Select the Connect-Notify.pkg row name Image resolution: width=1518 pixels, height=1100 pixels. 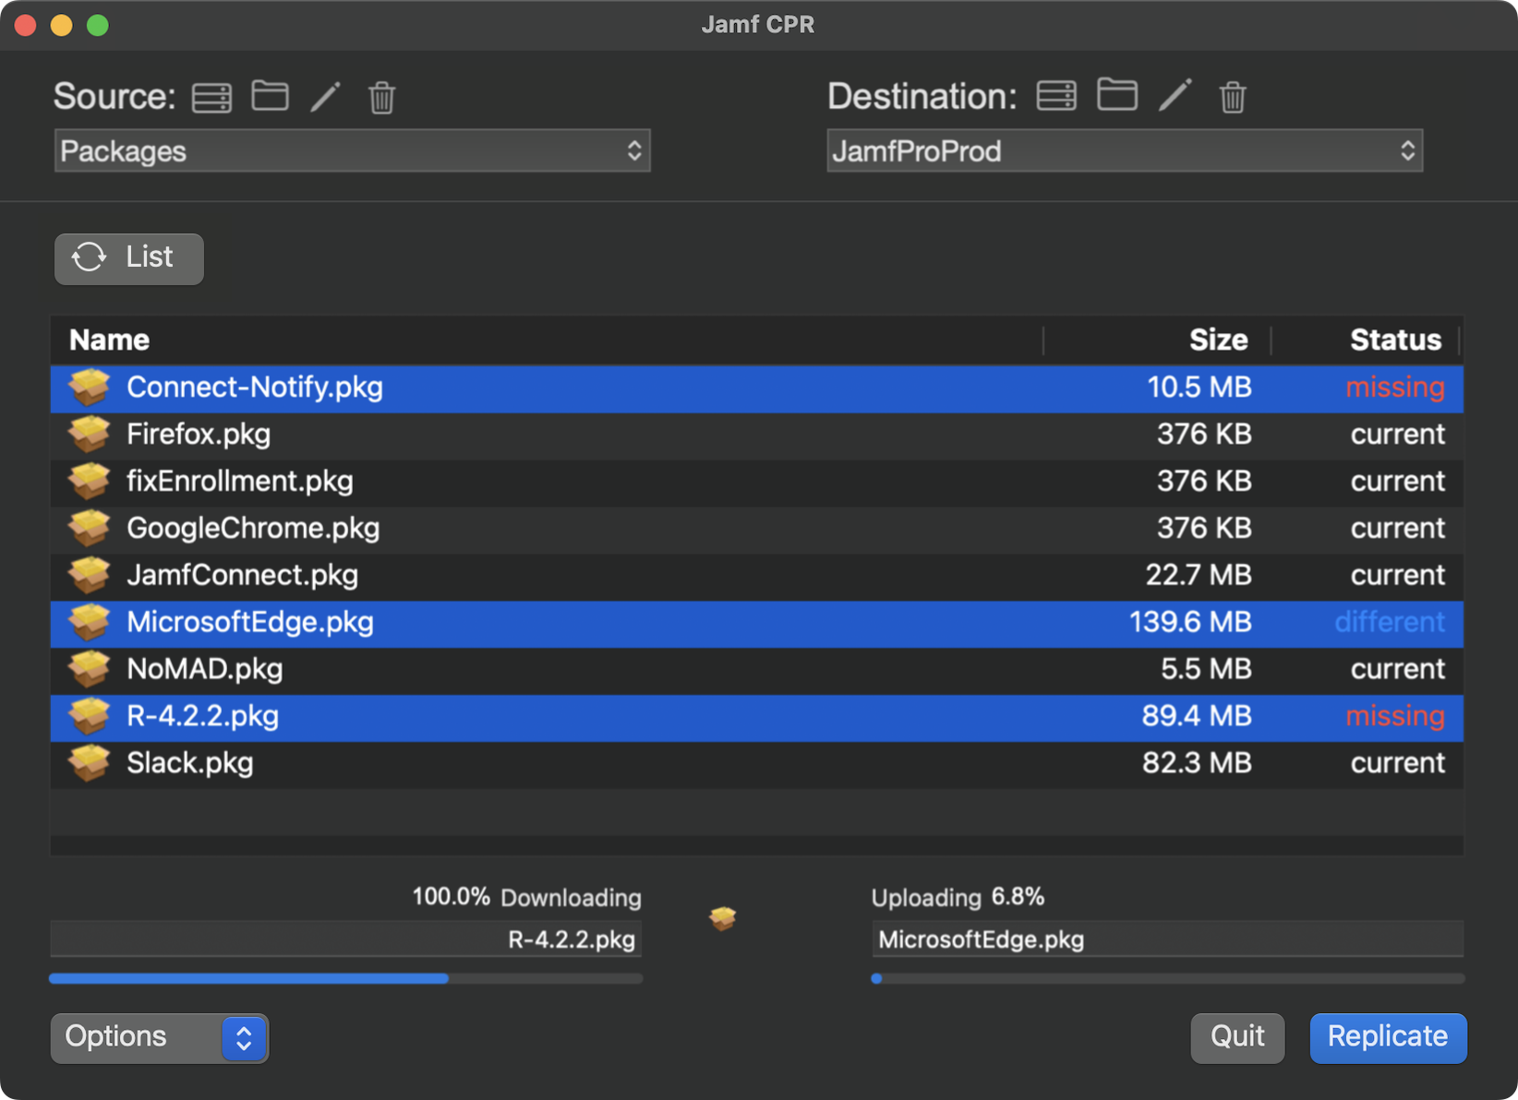(x=255, y=388)
